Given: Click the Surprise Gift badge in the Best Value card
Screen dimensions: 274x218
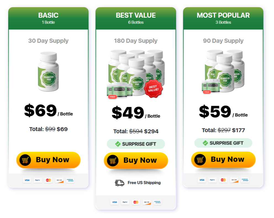Looking at the screenshot, I should click(136, 144).
